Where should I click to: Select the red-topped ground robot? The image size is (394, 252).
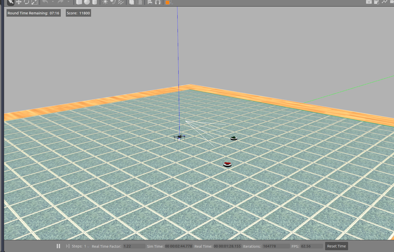point(227,164)
